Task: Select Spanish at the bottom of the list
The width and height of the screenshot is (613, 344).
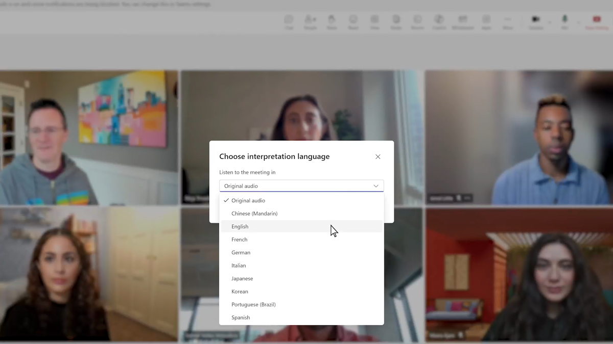Action: [241, 317]
